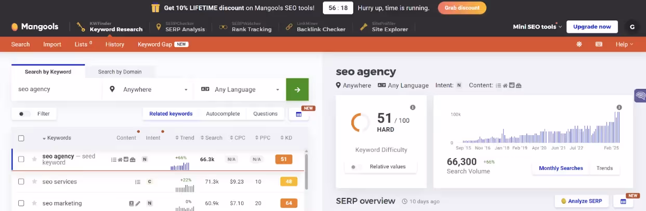Expand the Mini SEO tools dropdown
The image size is (646, 211).
click(x=537, y=27)
